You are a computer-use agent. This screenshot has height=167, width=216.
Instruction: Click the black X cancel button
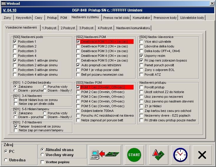pos(202,155)
